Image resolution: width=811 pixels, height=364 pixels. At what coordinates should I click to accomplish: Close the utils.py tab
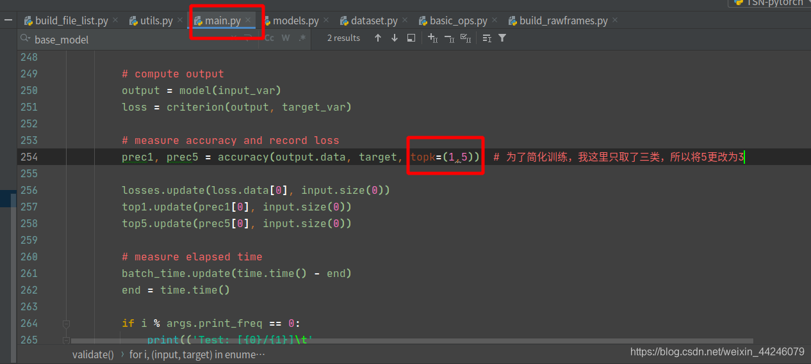point(180,20)
